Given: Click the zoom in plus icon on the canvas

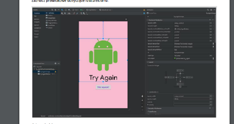Looking at the screenshot, I should pos(142,100).
